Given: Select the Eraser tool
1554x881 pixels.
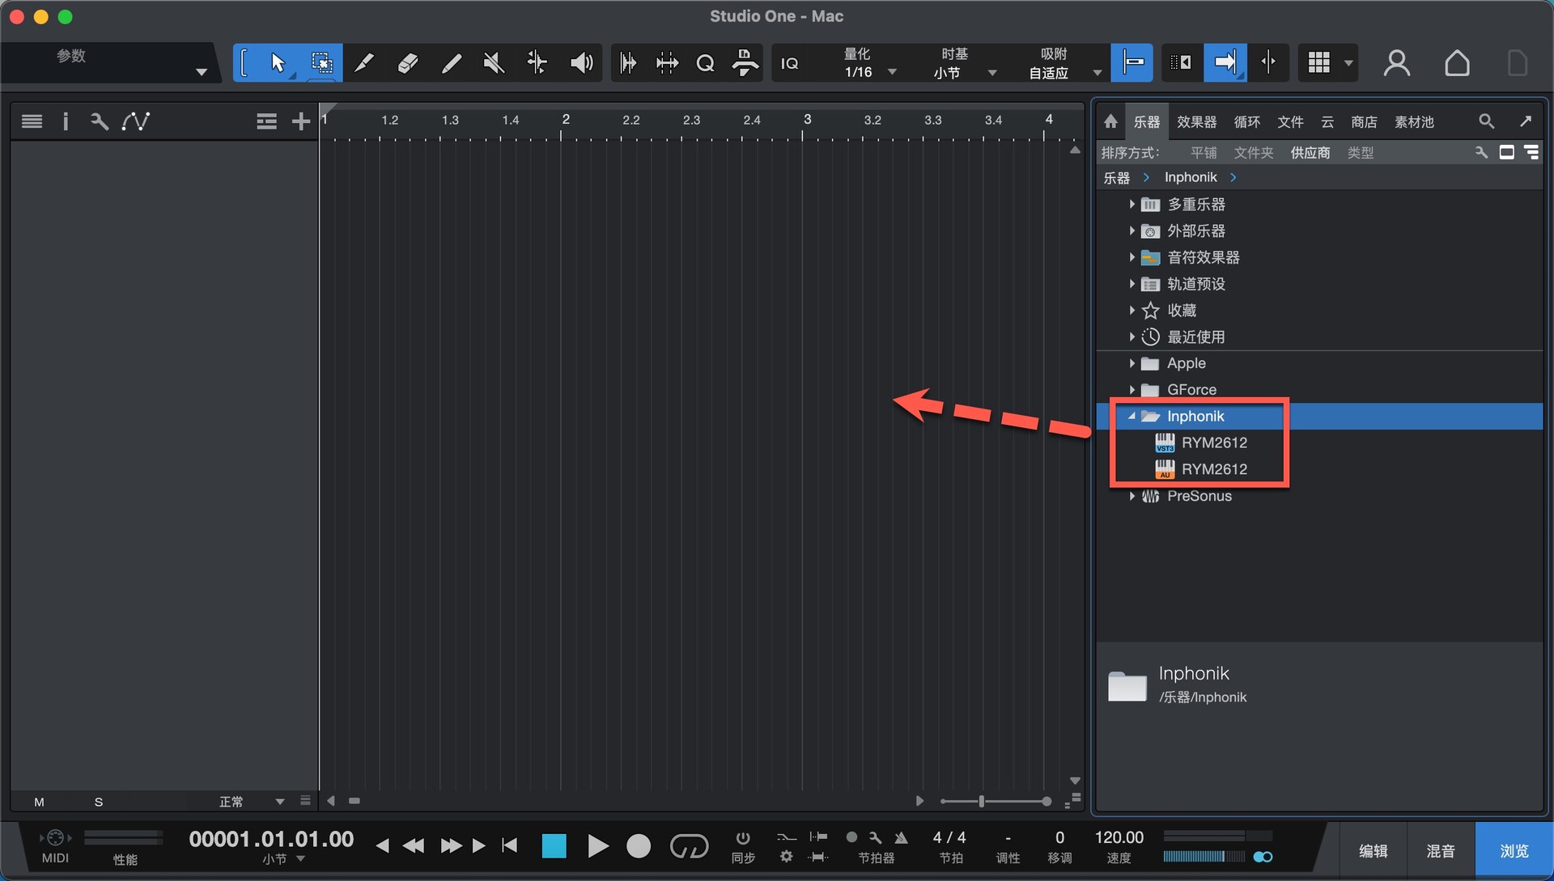Looking at the screenshot, I should 408,63.
